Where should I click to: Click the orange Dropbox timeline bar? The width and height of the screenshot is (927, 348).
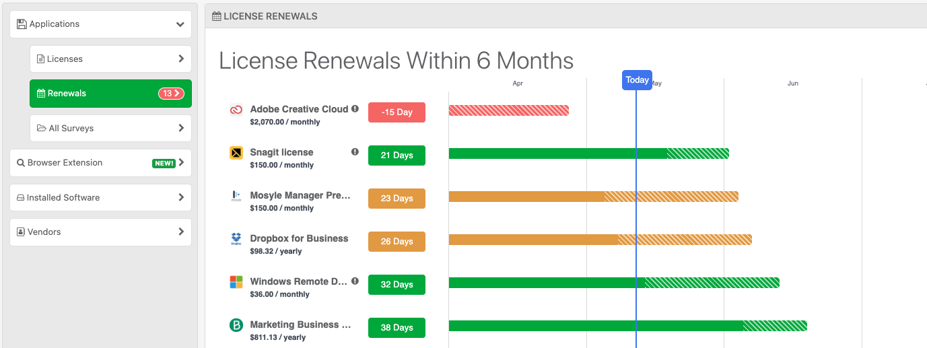pos(600,240)
